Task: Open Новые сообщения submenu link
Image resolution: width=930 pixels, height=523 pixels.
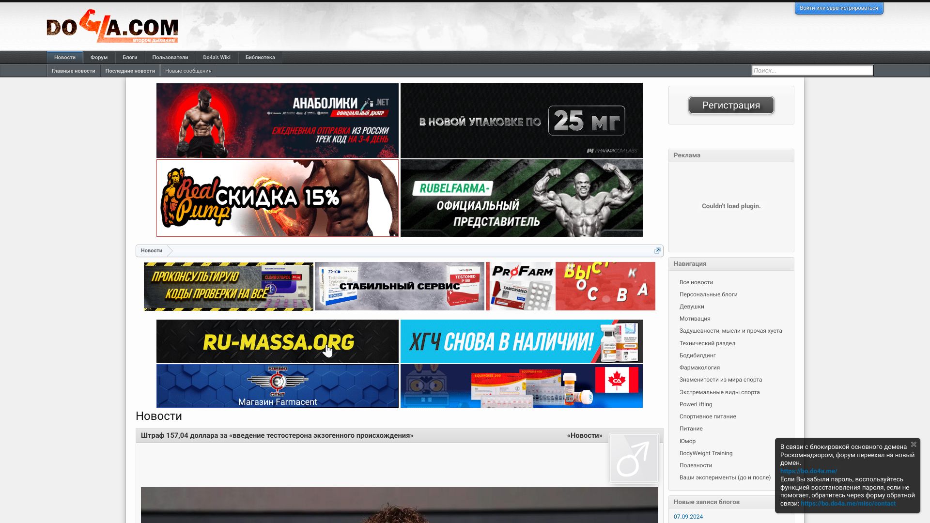Action: coord(188,71)
